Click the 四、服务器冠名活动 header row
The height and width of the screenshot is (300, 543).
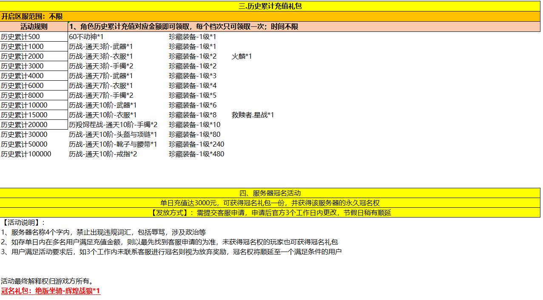[270, 193]
